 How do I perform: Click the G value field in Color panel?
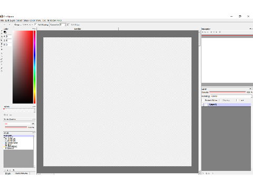pyautogui.click(x=9, y=40)
